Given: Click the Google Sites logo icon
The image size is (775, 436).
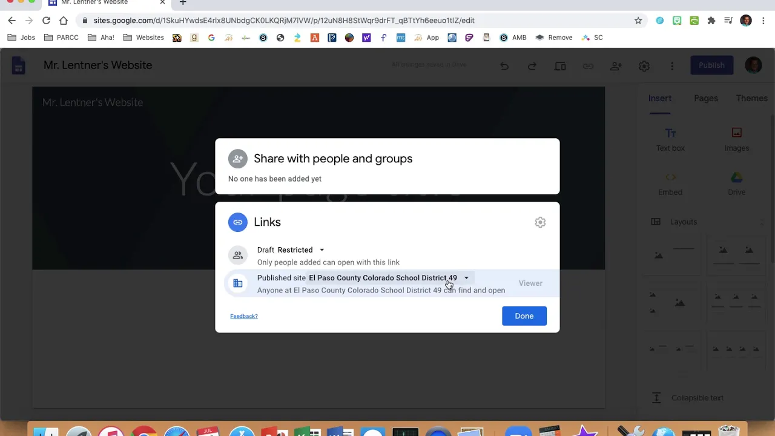Looking at the screenshot, I should (18, 65).
